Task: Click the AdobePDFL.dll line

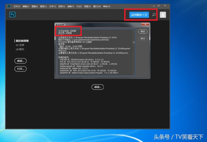Action: [x=88, y=70]
